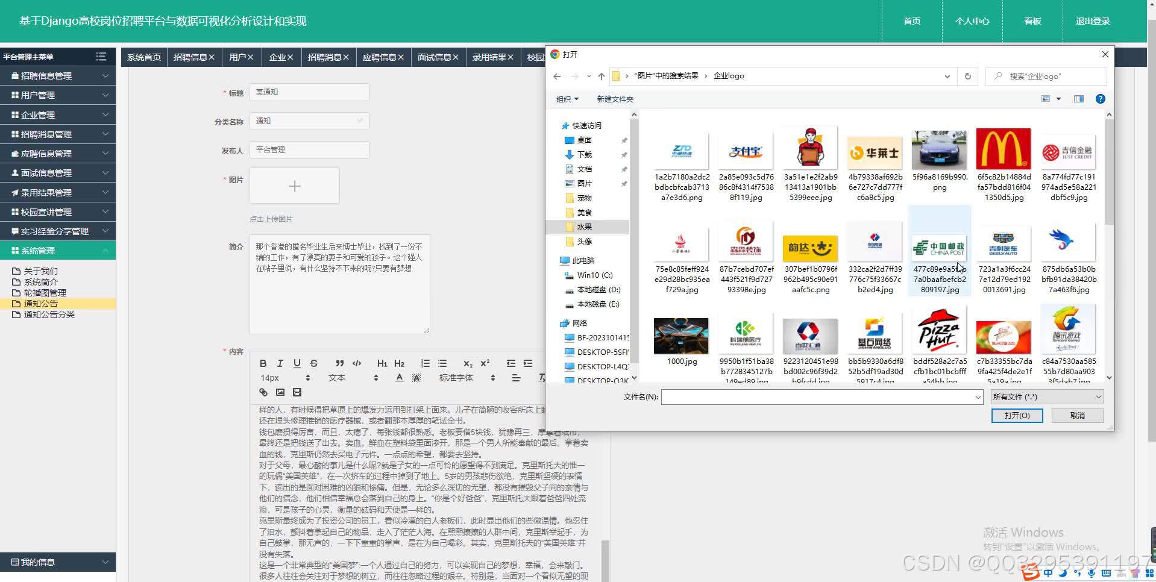The image size is (1156, 582).
Task: Collapse the sidebar menu with hamburger icon
Action: pos(101,57)
